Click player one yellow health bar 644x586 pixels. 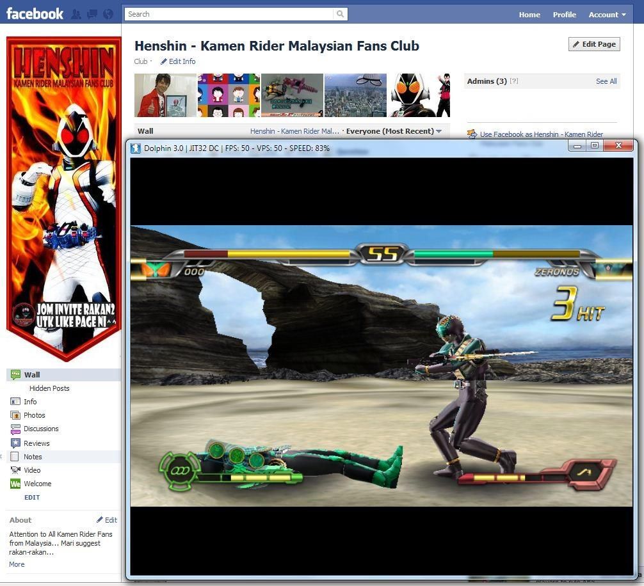click(289, 254)
